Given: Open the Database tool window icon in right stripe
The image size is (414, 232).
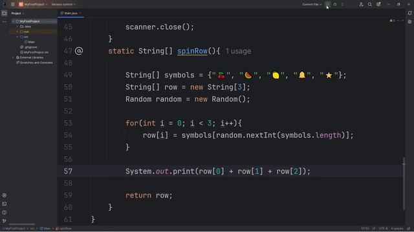Looking at the screenshot, I should pyautogui.click(x=409, y=22).
